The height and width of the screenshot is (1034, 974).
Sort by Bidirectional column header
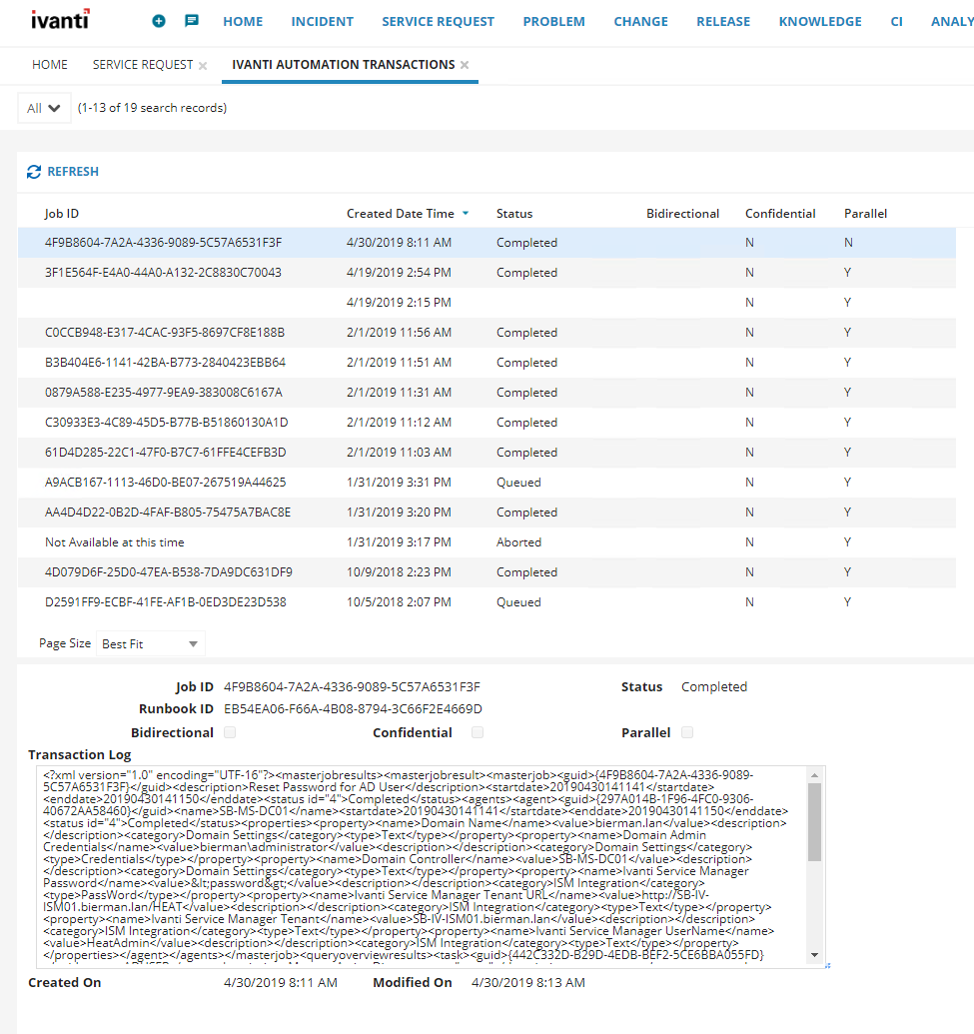682,214
